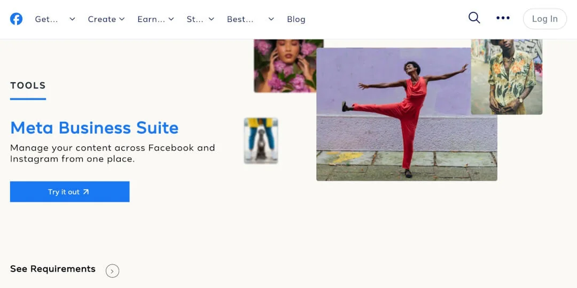Open the Create nav item

coord(102,19)
